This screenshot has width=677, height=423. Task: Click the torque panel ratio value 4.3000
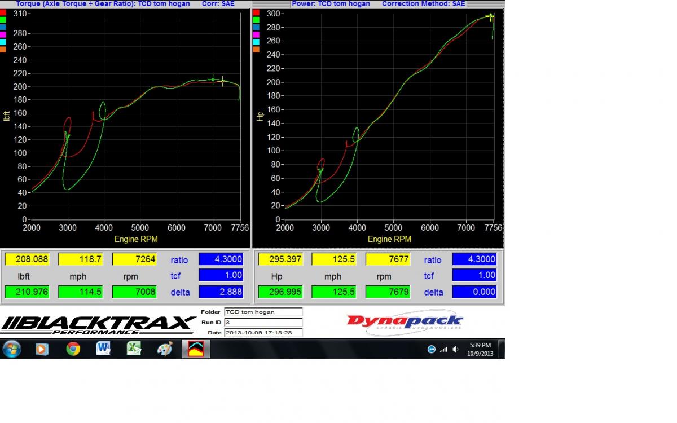(221, 259)
